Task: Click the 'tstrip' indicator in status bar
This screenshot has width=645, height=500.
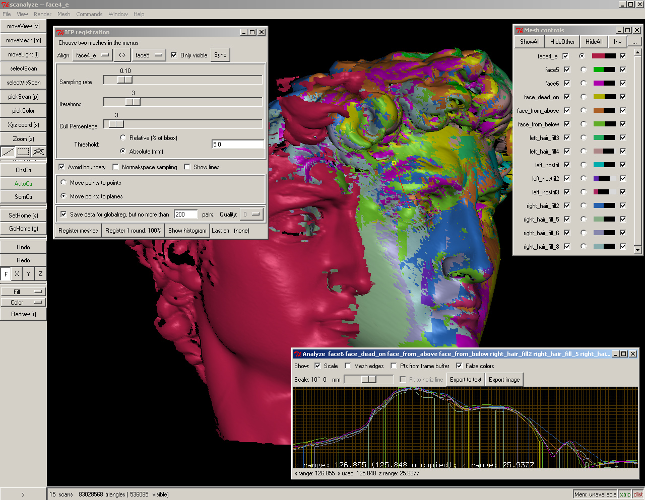Action: pyautogui.click(x=625, y=494)
